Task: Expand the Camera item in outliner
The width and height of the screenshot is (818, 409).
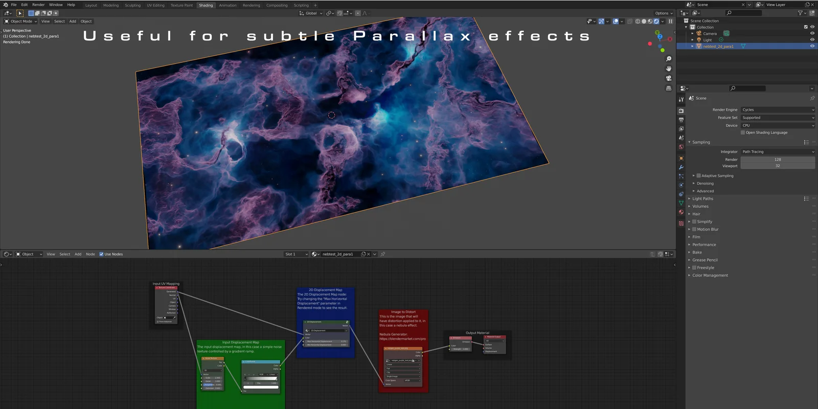Action: pos(693,34)
